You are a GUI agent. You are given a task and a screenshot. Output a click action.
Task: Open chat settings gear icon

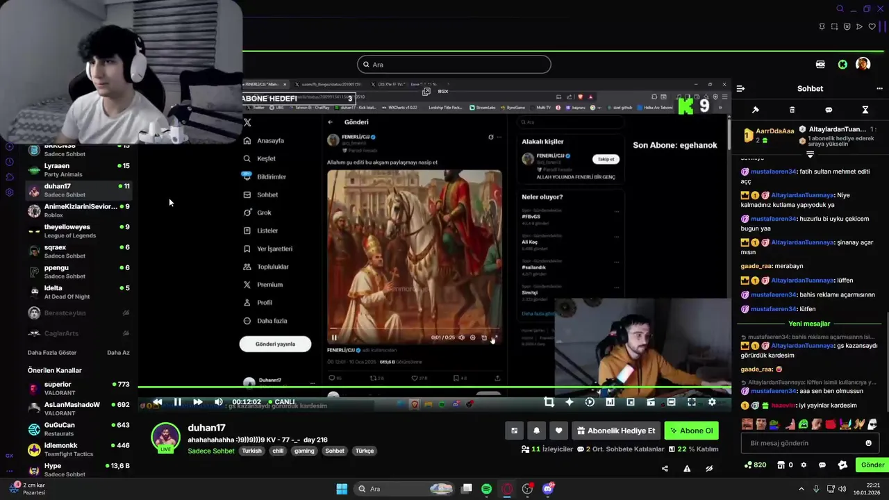click(x=804, y=465)
